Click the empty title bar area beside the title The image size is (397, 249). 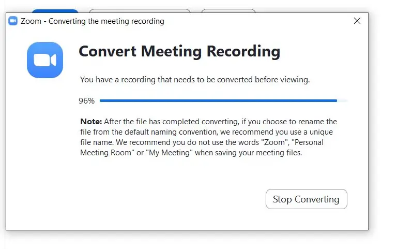coord(258,21)
